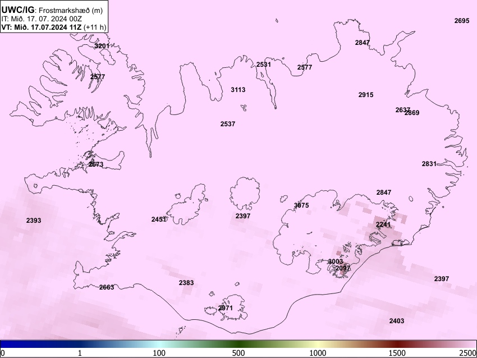
Task: Click the freezing level value 3003
Action: pyautogui.click(x=335, y=261)
